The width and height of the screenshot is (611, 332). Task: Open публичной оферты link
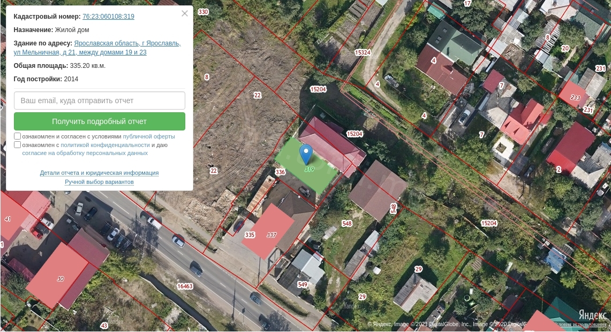tap(149, 137)
